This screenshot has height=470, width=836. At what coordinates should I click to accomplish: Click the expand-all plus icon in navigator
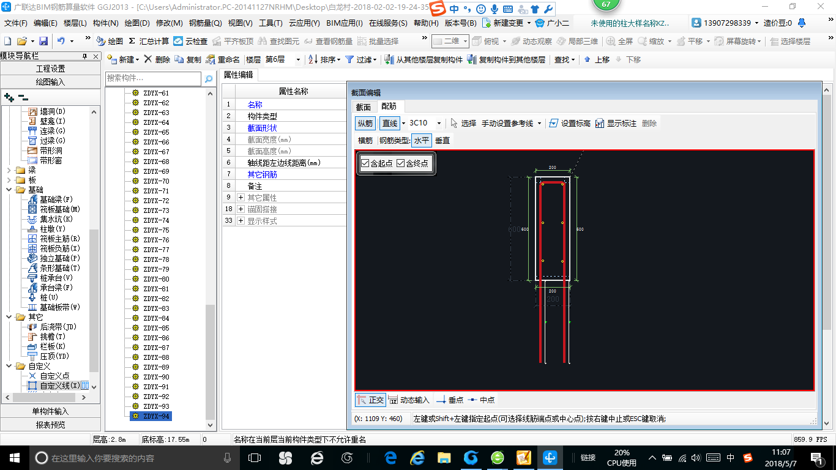click(9, 97)
